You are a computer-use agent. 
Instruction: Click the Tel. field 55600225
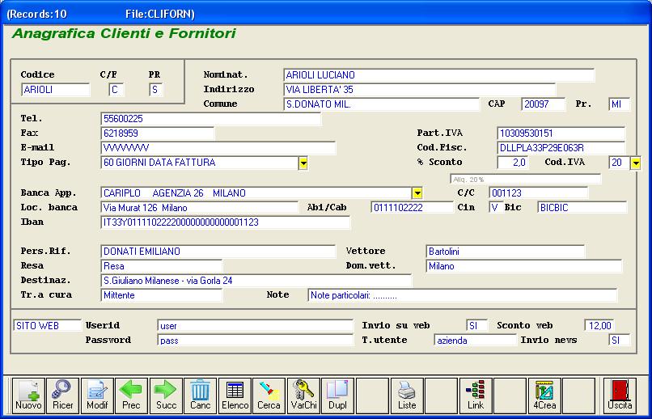tap(210, 119)
